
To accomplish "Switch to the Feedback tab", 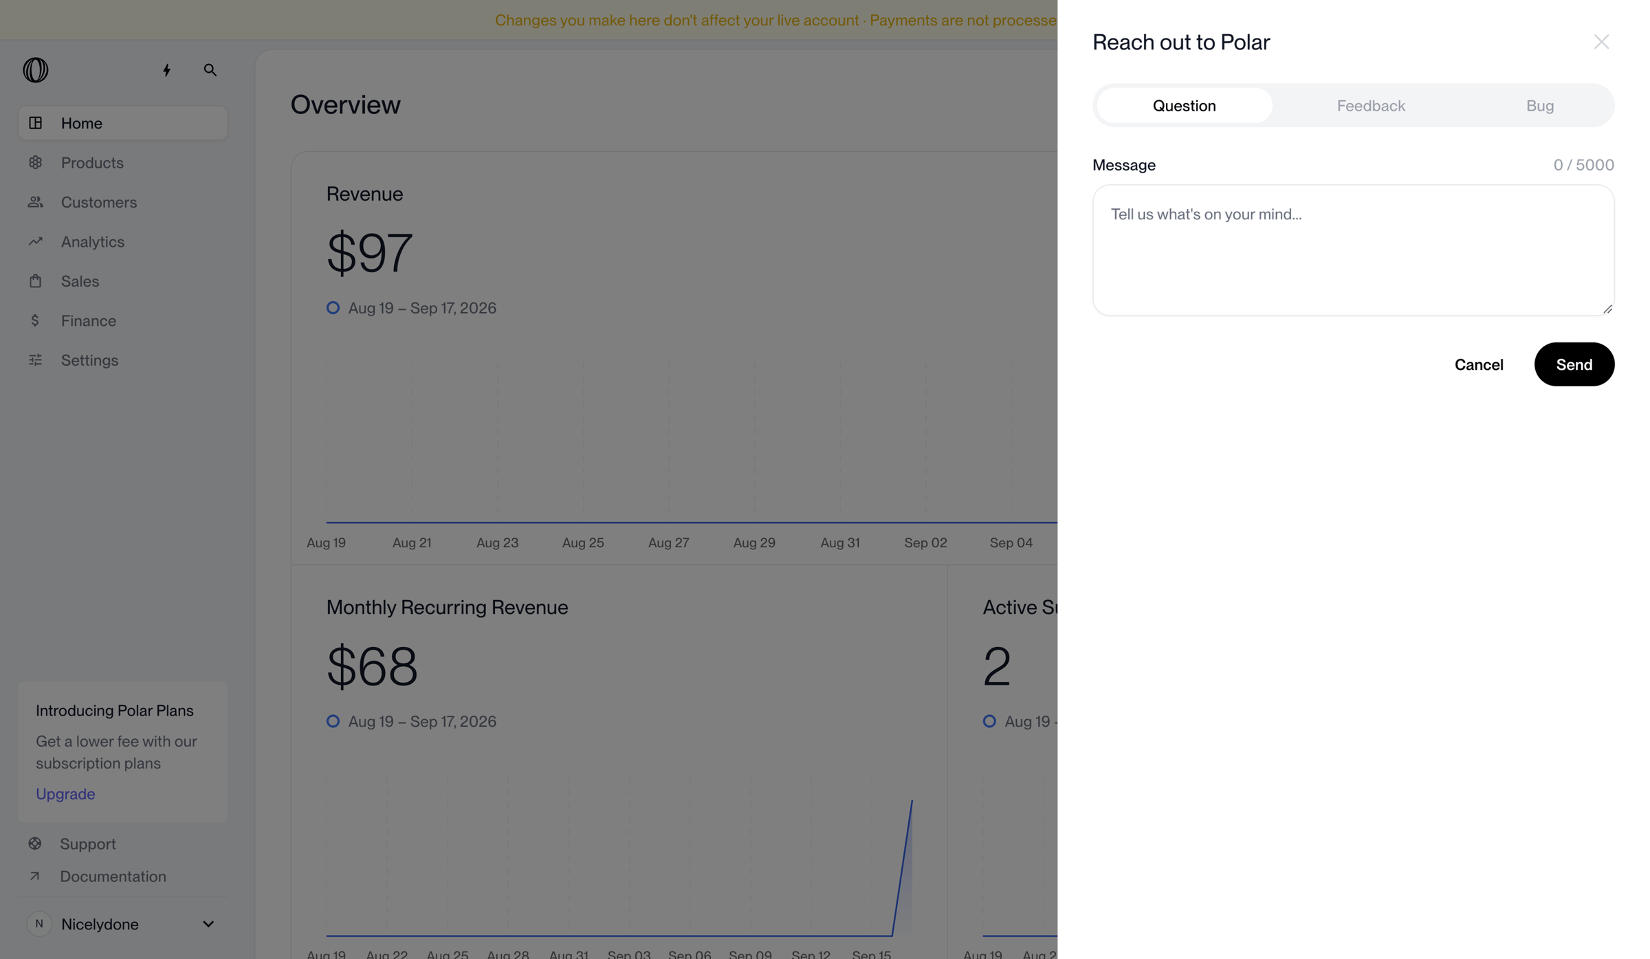I will (1371, 105).
